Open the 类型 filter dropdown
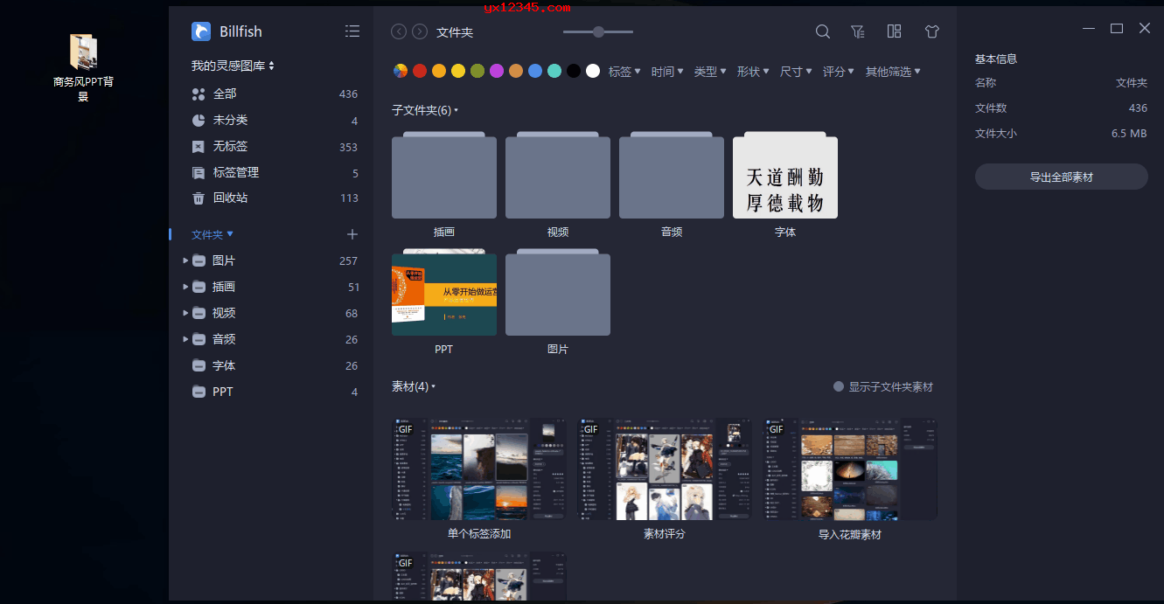The width and height of the screenshot is (1164, 604). pos(710,72)
